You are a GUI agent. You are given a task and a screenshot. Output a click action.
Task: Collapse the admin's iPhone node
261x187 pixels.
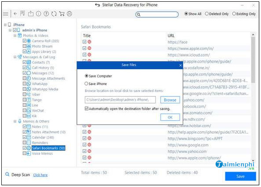tap(10, 30)
